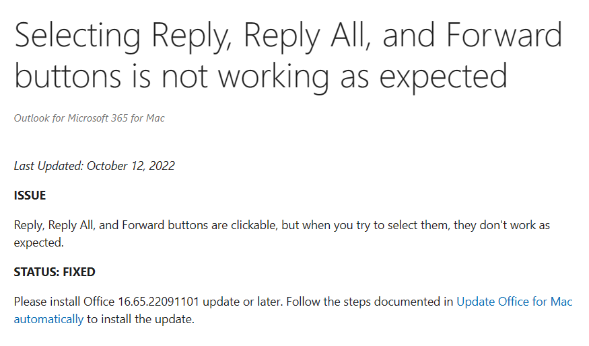Click "to install the update." text
The height and width of the screenshot is (346, 589).
click(141, 319)
